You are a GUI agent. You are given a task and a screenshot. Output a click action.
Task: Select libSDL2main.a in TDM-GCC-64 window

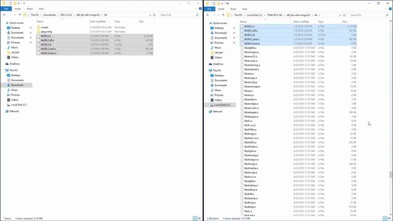pos(298,44)
